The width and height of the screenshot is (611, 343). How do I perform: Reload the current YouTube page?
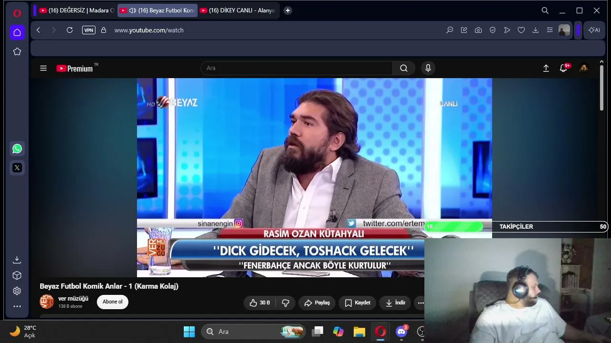70,30
